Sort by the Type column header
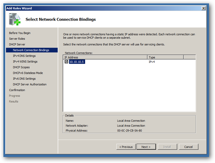 (165, 57)
